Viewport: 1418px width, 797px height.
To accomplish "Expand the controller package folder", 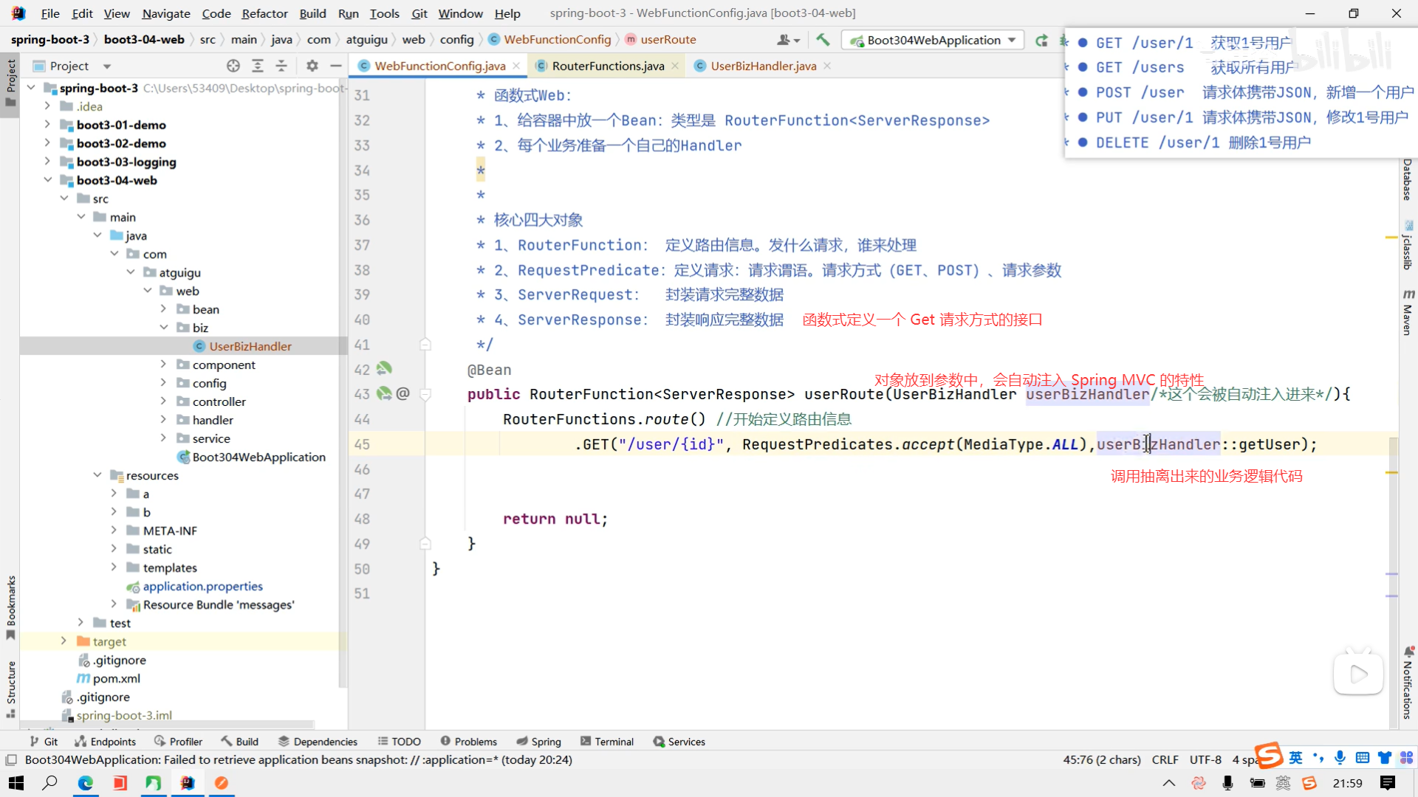I will 163,401.
